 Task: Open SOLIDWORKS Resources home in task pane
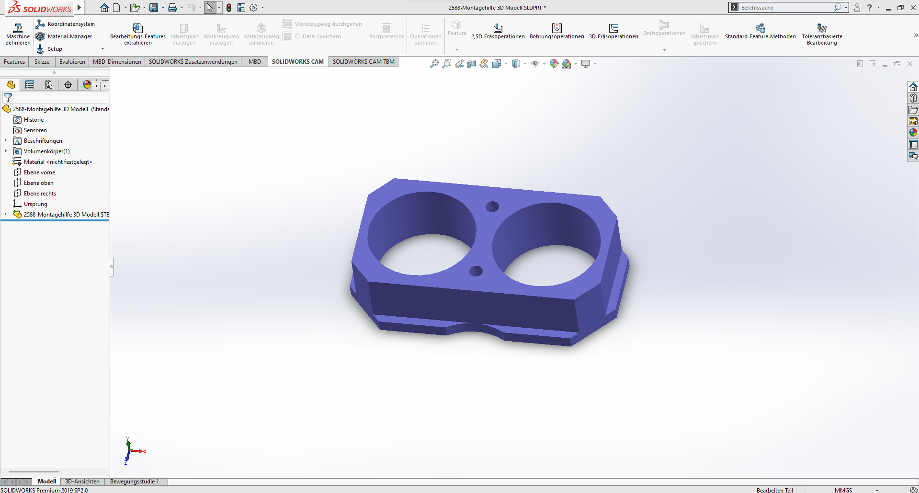click(913, 87)
